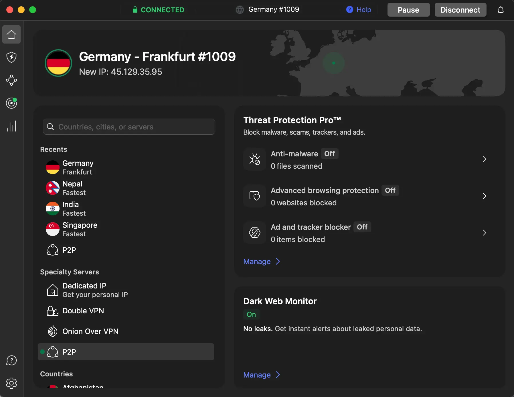Screen dimensions: 514x397
Task: Select Singapore Fastest recent server
Action: pos(126,229)
